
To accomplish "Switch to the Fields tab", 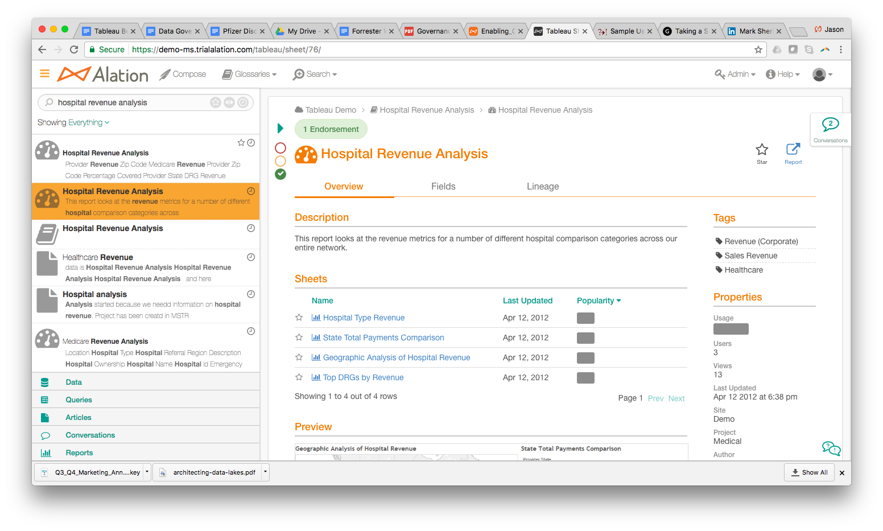I will (x=443, y=187).
